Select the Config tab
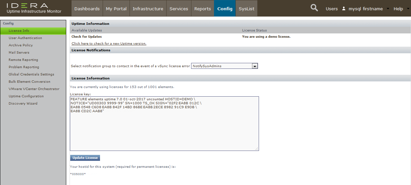 [x=225, y=9]
